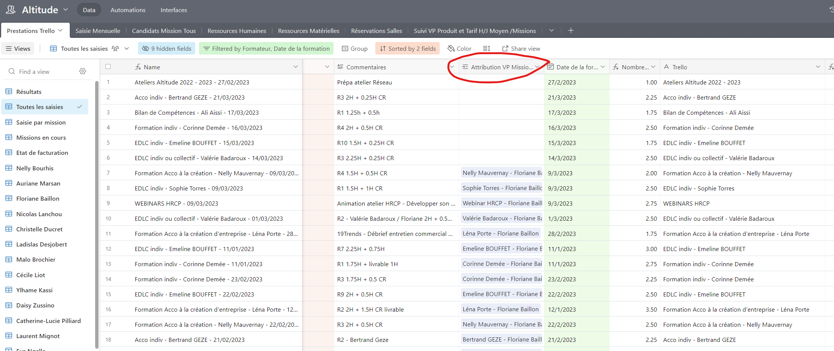Screen dimensions: 834x351
Task: Open the Interfaces tab
Action: [x=174, y=10]
